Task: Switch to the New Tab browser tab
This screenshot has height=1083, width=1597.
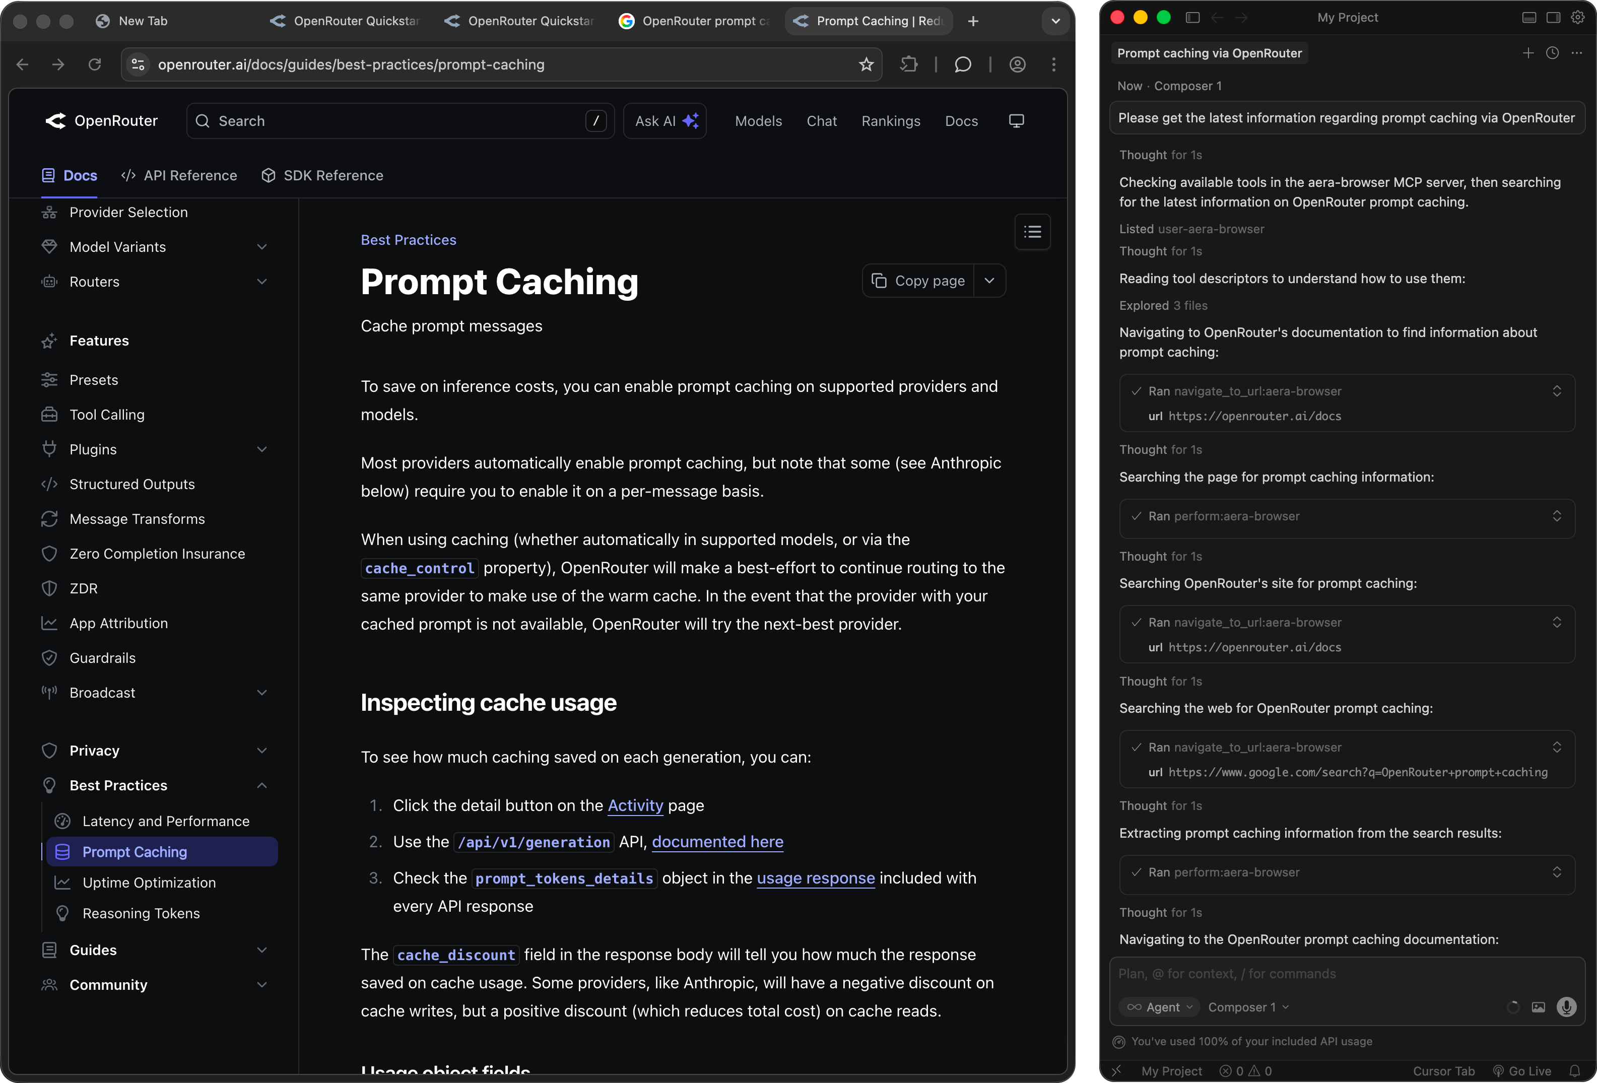Action: tap(142, 21)
